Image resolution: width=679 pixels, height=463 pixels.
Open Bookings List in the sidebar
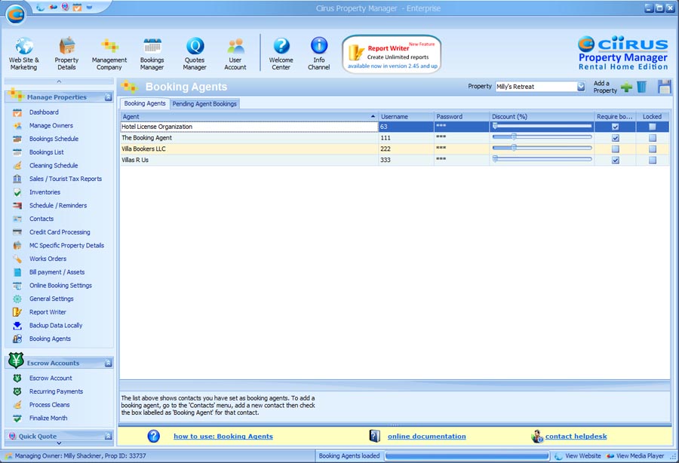46,152
